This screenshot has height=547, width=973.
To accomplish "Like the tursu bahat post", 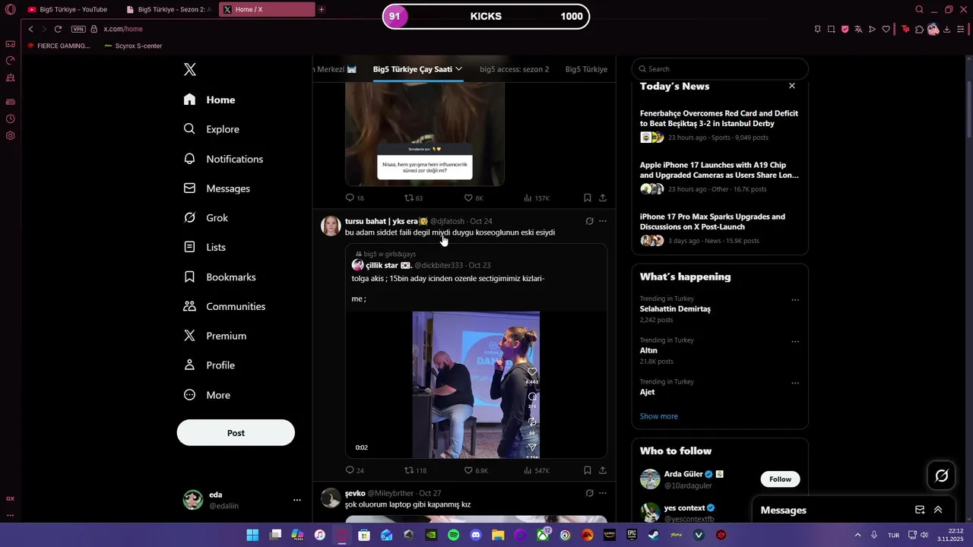I will pos(476,470).
